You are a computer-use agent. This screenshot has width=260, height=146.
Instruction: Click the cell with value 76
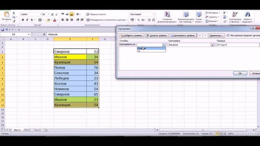pos(93,68)
